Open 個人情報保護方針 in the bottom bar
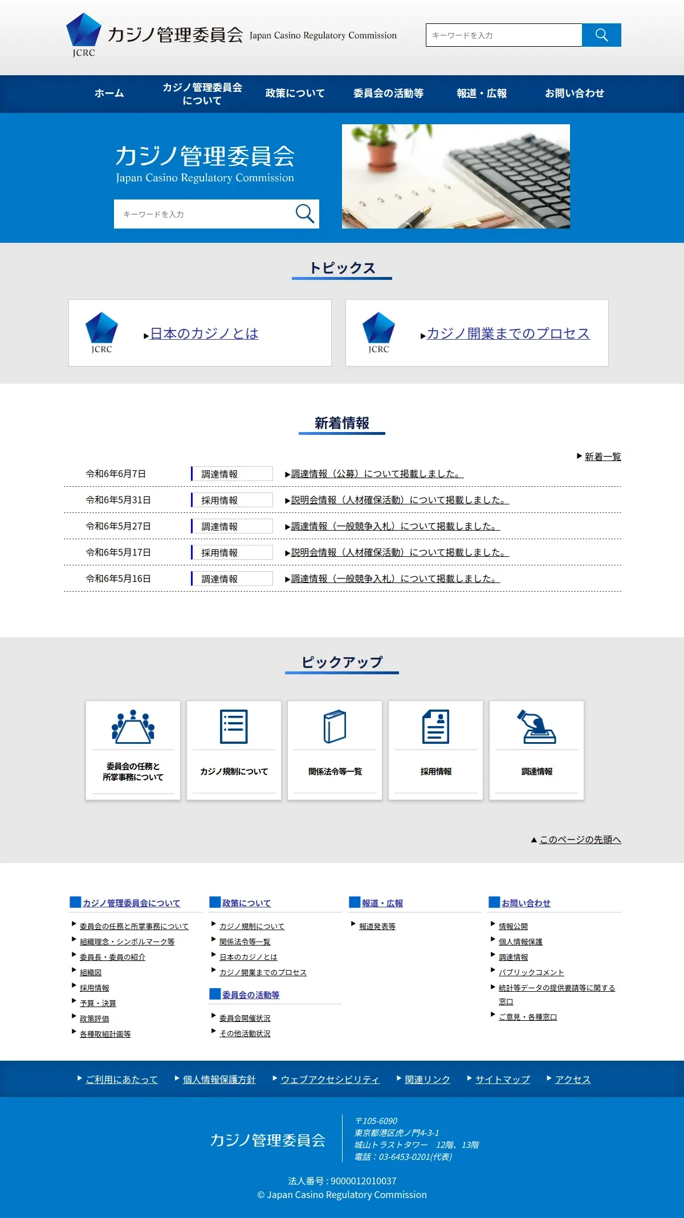 pos(219,1080)
